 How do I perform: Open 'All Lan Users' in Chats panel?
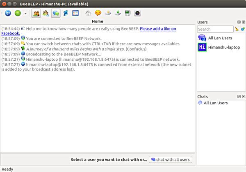[x=221, y=103]
